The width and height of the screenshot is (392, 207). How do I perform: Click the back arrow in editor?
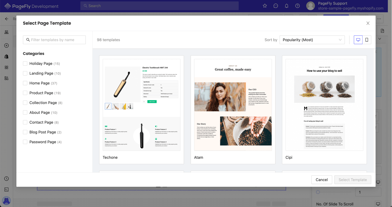[x=7, y=19]
